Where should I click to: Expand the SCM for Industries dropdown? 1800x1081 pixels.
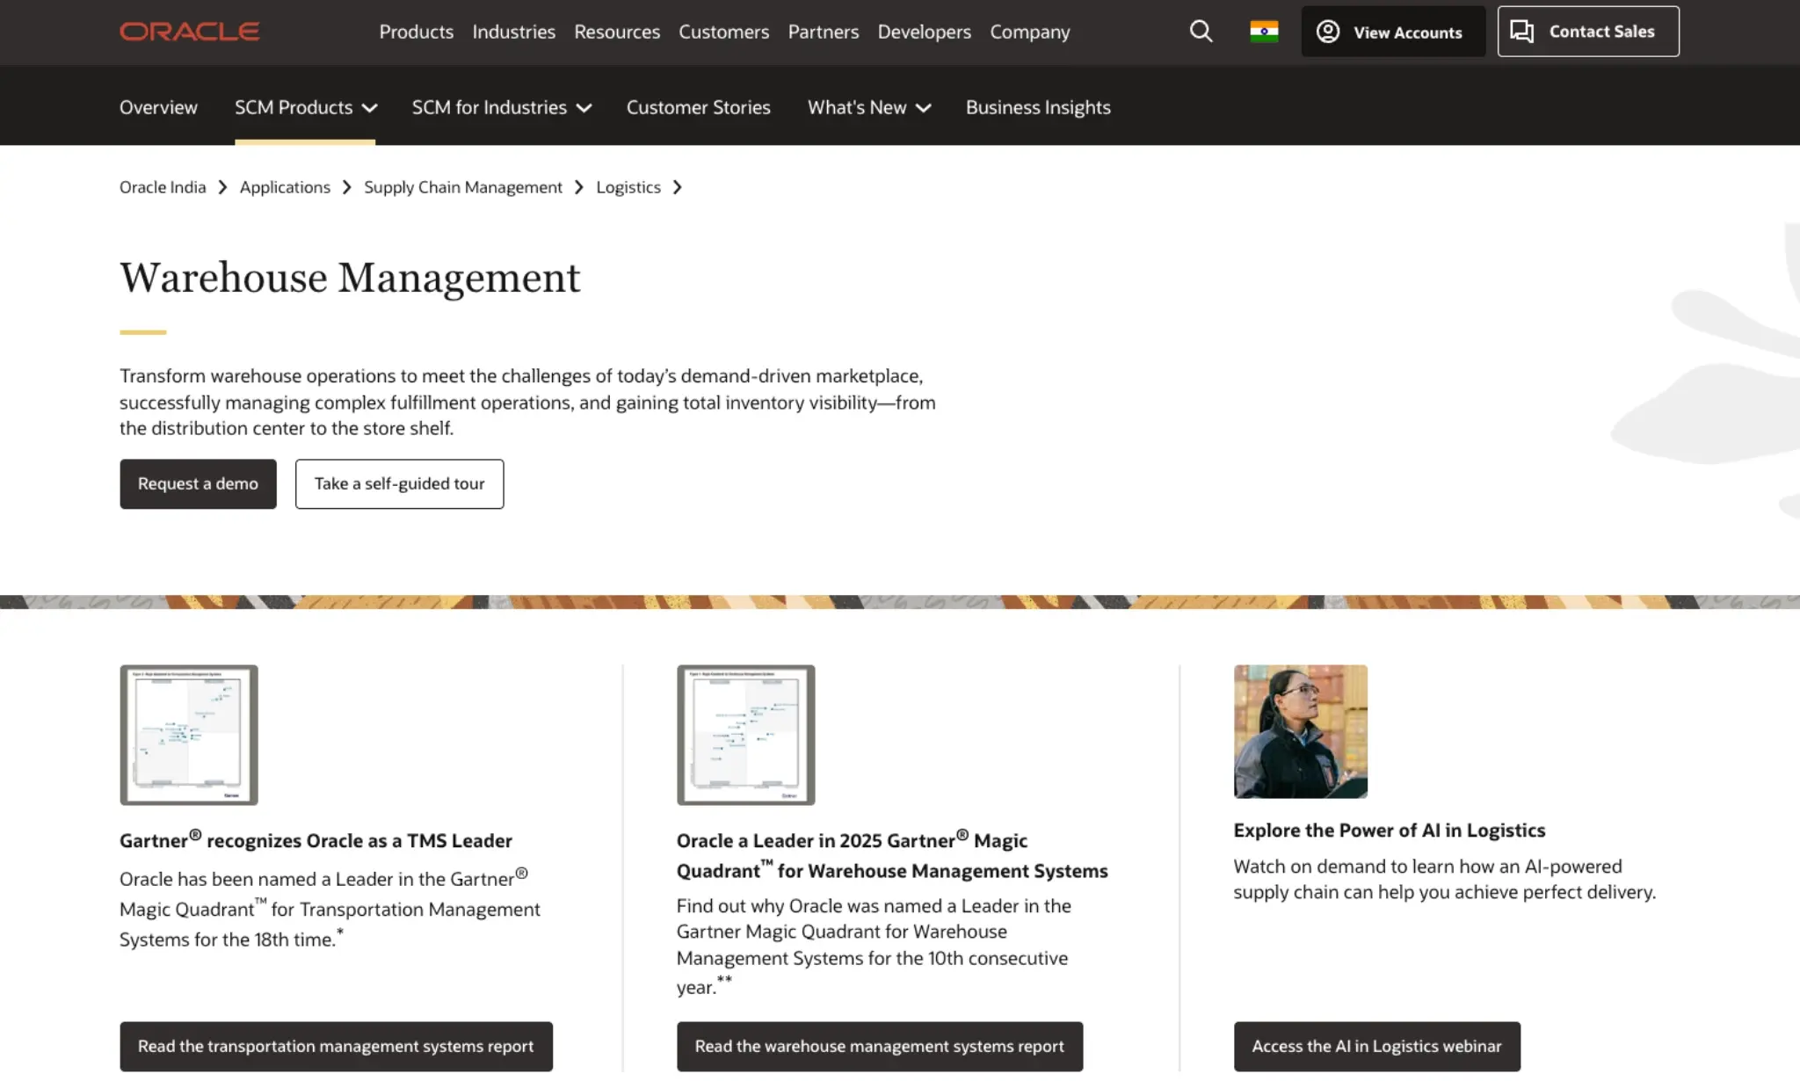pyautogui.click(x=501, y=107)
